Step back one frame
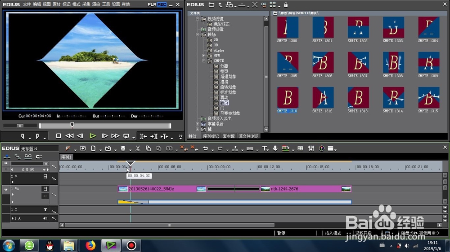 (x=81, y=136)
